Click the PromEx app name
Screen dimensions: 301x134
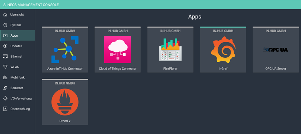[65, 121]
